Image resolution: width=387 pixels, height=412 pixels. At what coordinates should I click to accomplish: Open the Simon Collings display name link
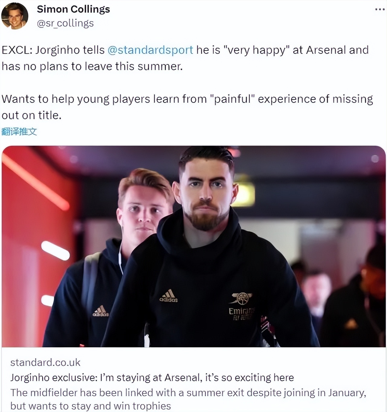click(x=73, y=9)
